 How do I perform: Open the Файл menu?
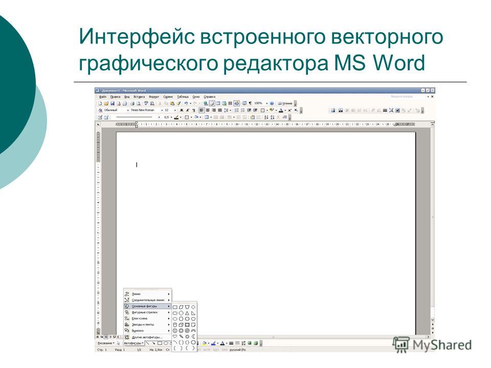103,97
